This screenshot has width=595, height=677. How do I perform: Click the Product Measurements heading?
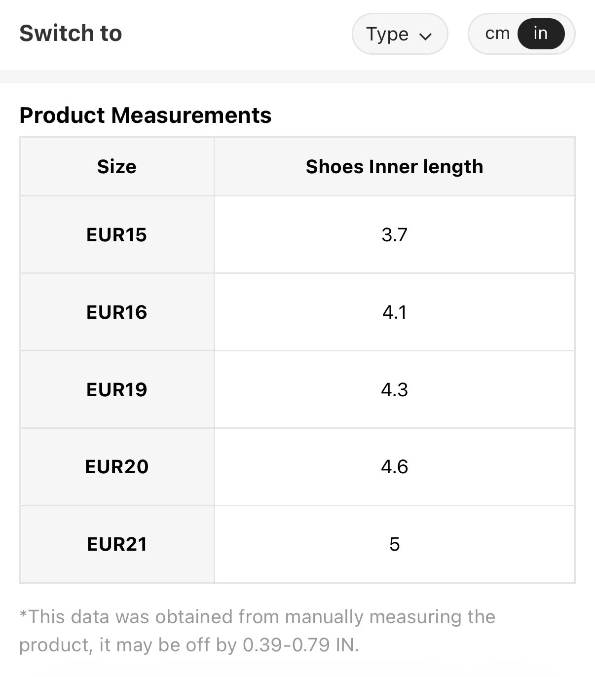click(x=145, y=115)
